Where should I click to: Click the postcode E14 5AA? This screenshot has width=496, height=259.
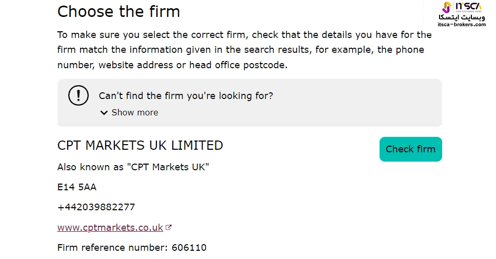coord(77,187)
